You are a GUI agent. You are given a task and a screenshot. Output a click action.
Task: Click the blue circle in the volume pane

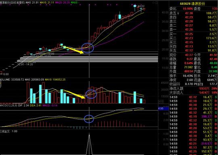click(x=91, y=94)
